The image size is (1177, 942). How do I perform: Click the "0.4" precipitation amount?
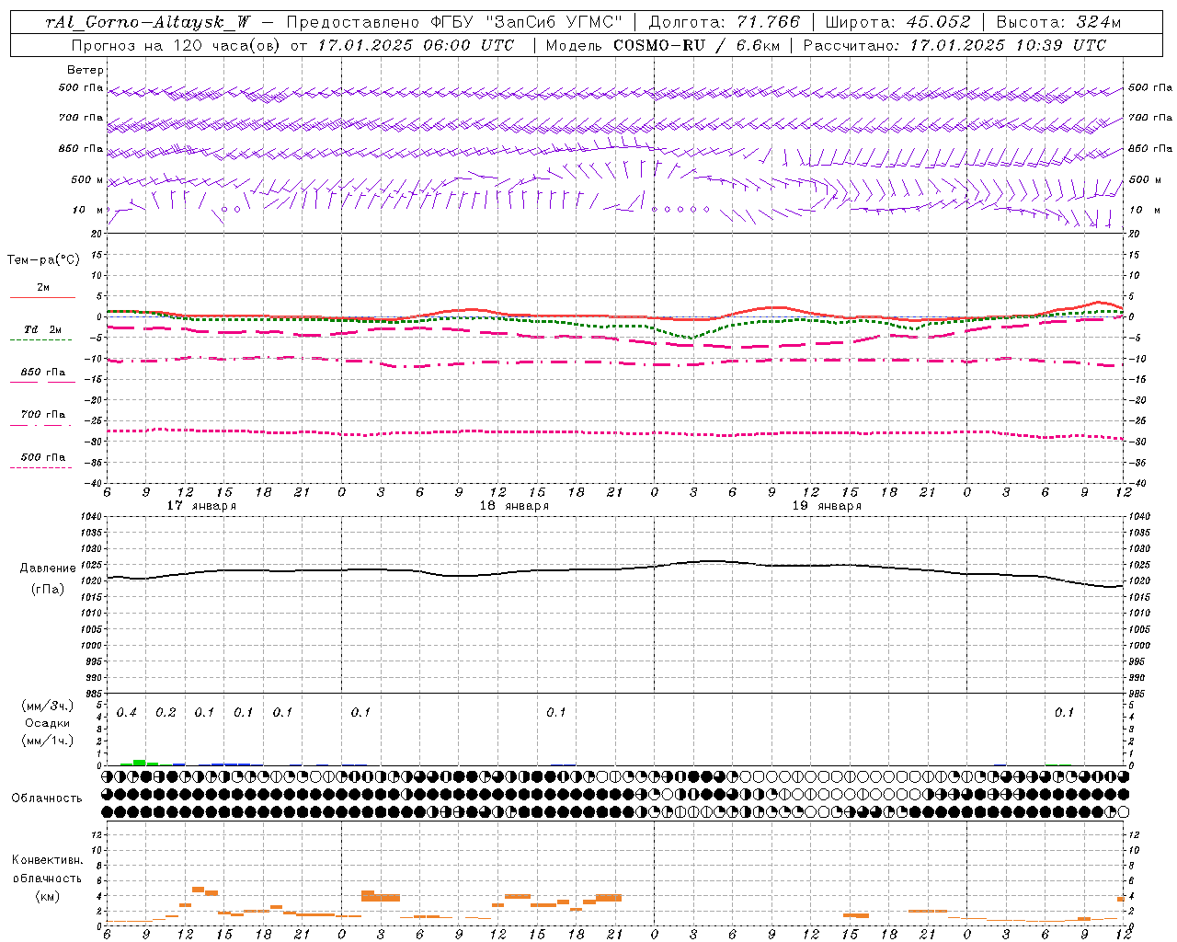pos(127,713)
